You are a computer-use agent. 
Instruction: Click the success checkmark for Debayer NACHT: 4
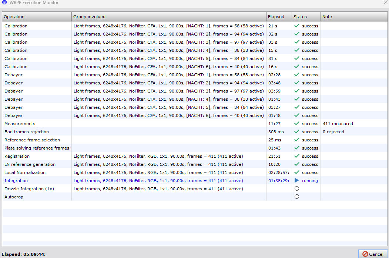[297, 99]
